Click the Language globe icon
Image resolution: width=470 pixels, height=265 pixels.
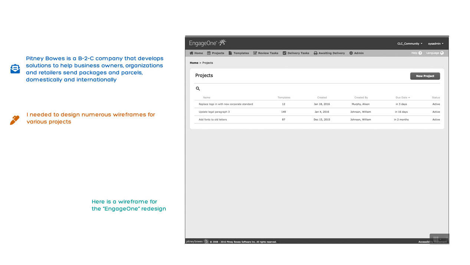pos(441,53)
